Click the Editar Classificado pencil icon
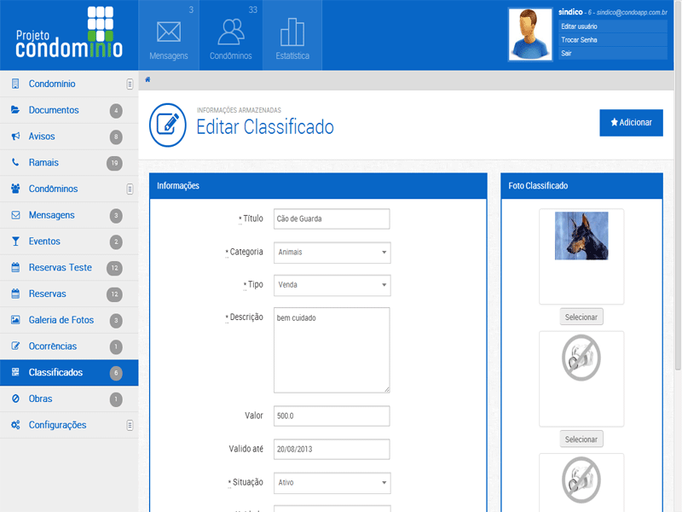The image size is (682, 512). click(x=167, y=124)
